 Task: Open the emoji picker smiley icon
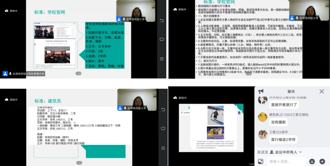coord(312,161)
